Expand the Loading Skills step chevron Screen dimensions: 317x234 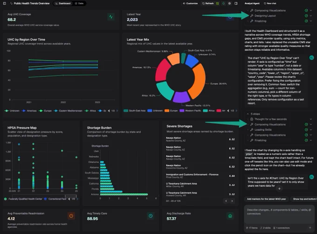click(311, 130)
